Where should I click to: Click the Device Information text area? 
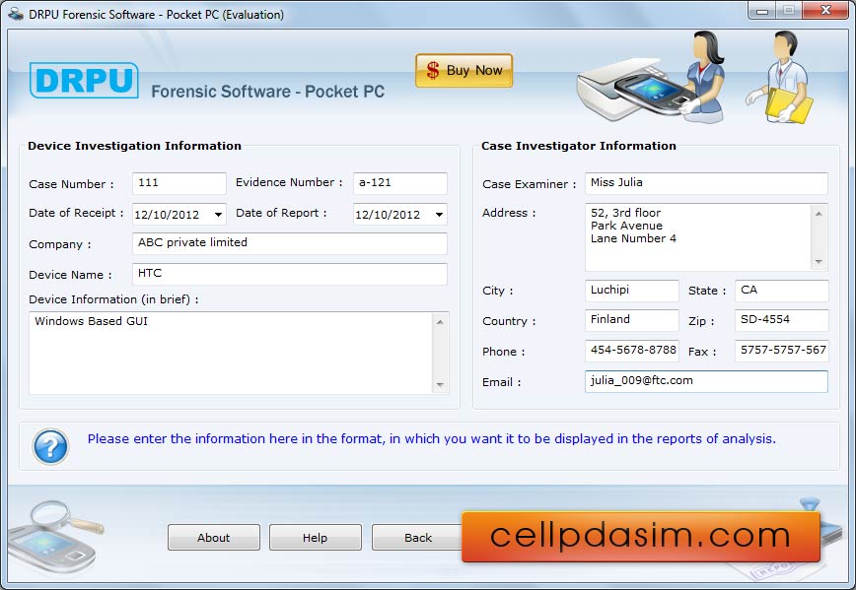pos(231,353)
